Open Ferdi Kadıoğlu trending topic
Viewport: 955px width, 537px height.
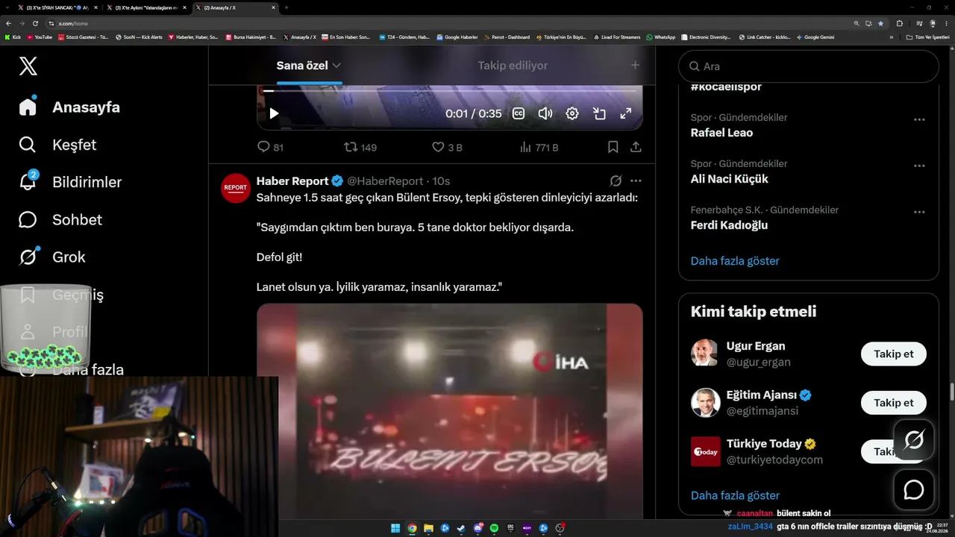(729, 225)
